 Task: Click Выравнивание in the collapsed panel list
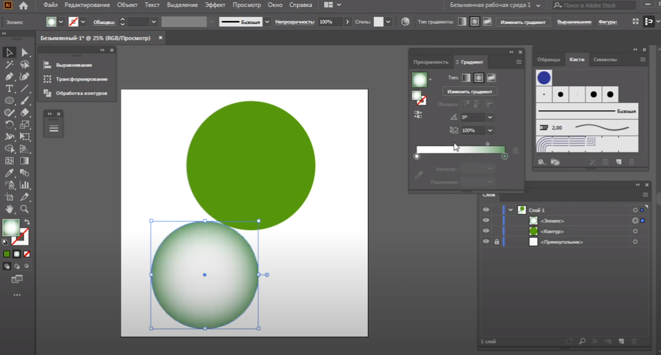(74, 65)
